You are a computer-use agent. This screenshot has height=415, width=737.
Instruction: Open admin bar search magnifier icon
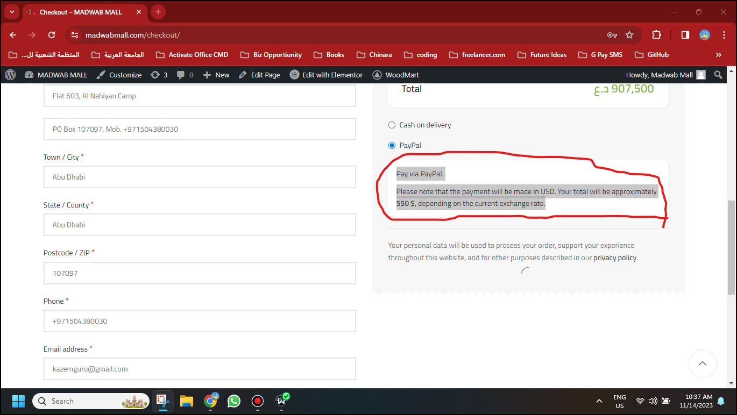tap(718, 75)
